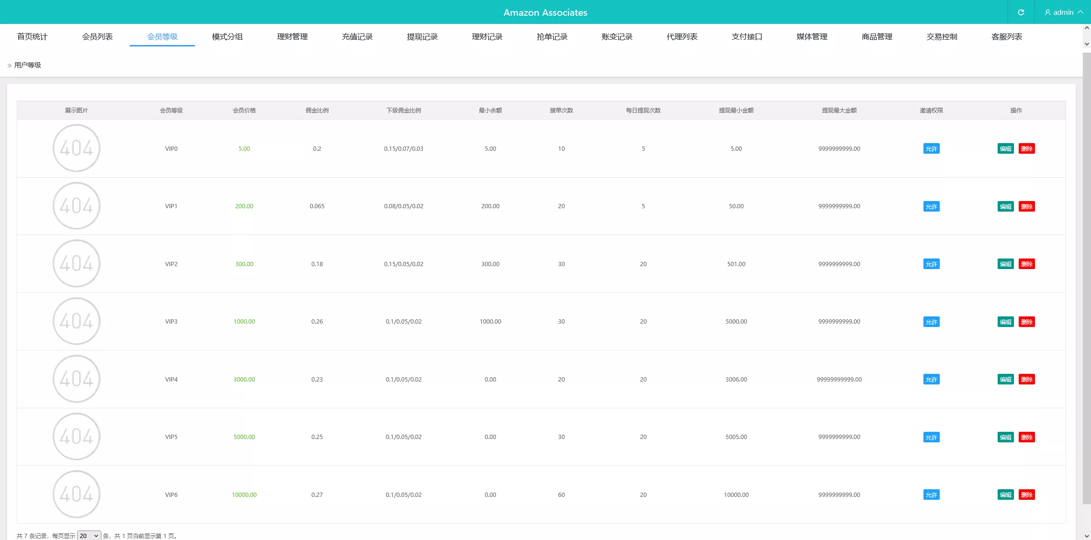Open the 会员列表 tab
Screen dimensions: 1091x540
[97, 37]
